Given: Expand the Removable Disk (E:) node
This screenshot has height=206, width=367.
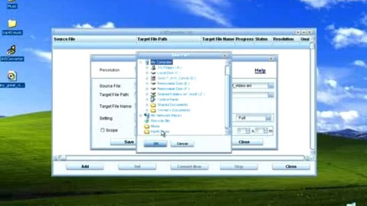Looking at the screenshot, I should 147,84.
